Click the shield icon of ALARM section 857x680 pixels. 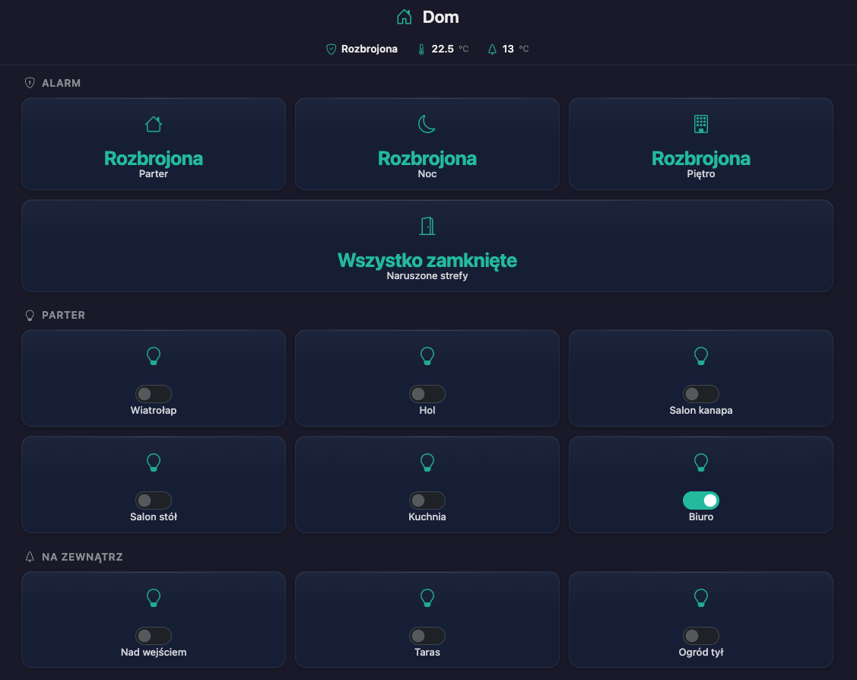pos(30,83)
